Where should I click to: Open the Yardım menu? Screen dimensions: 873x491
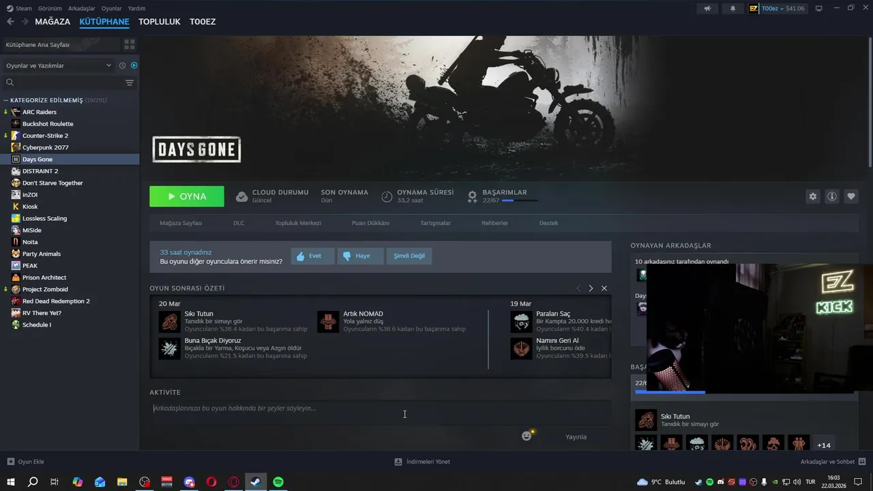(136, 8)
